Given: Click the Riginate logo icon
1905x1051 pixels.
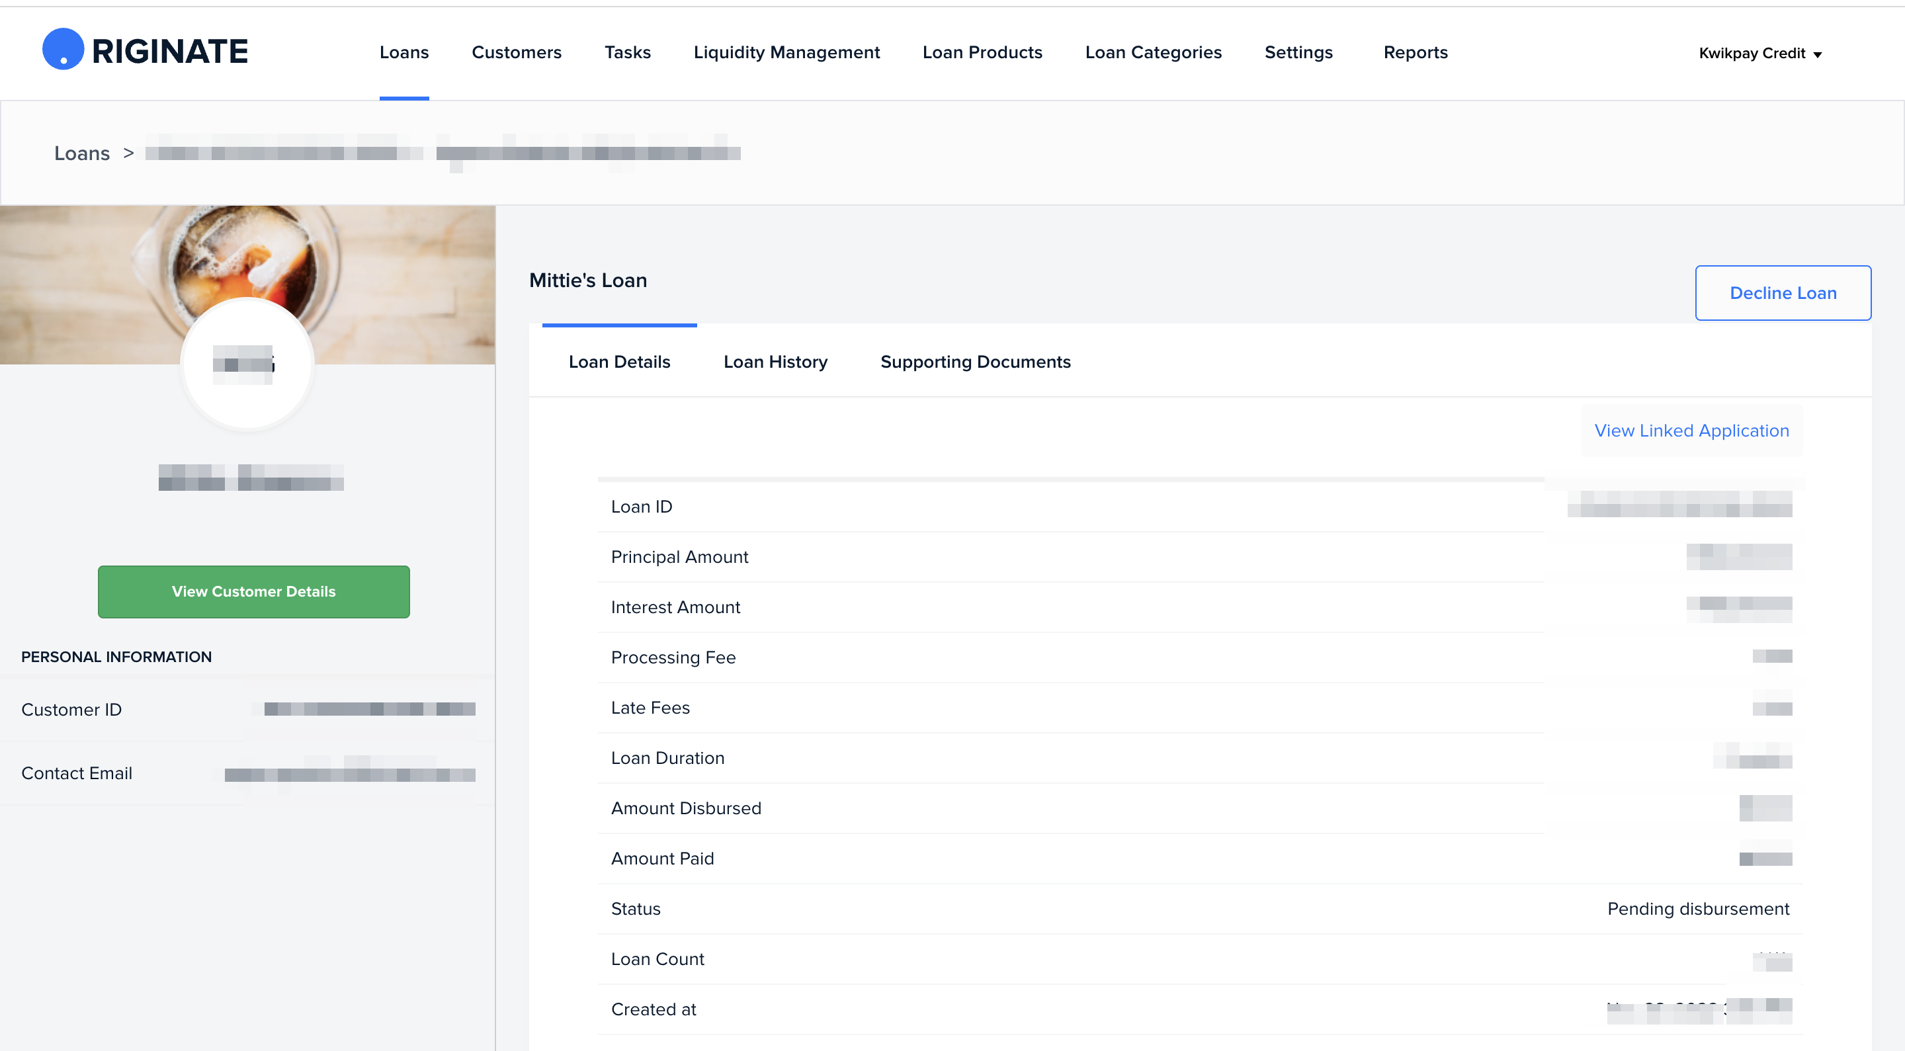Looking at the screenshot, I should (x=63, y=50).
